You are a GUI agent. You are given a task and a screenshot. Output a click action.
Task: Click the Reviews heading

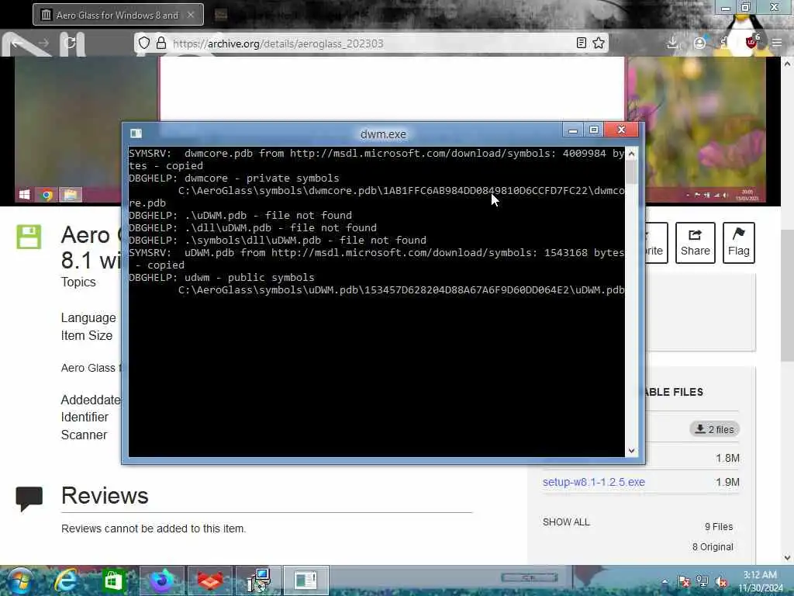[x=105, y=496]
